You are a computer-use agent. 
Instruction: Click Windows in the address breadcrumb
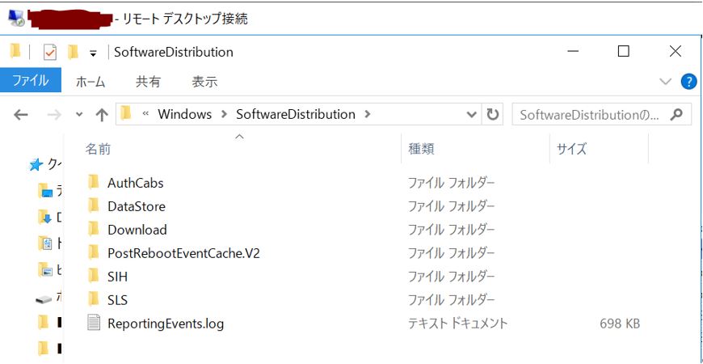click(184, 114)
